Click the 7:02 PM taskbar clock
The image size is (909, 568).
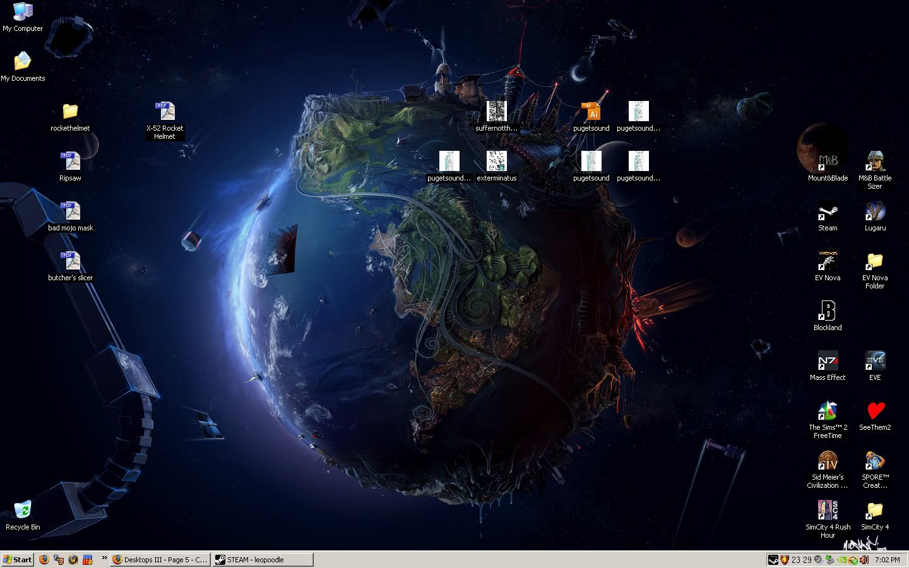coord(887,560)
